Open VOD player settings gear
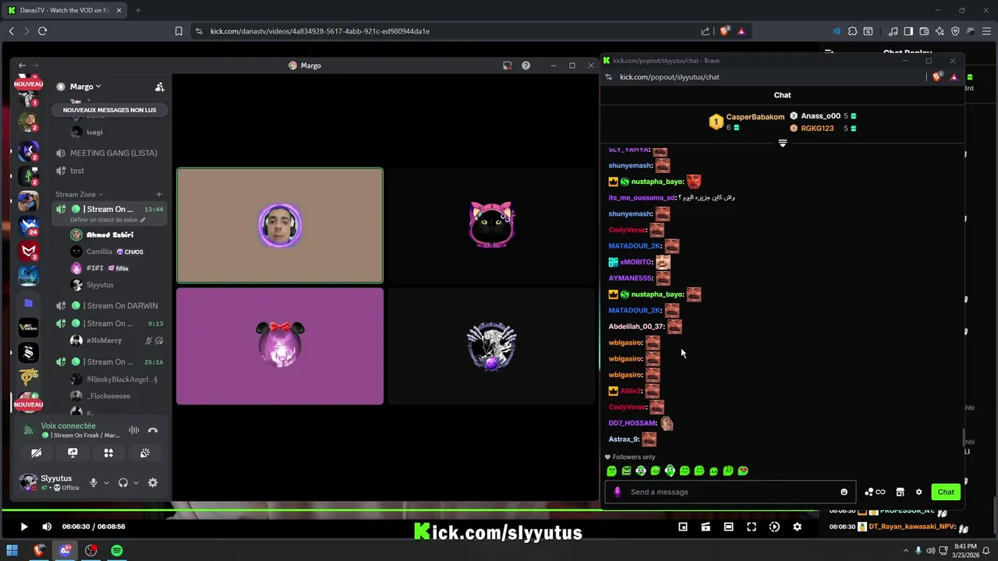998x561 pixels. [797, 527]
